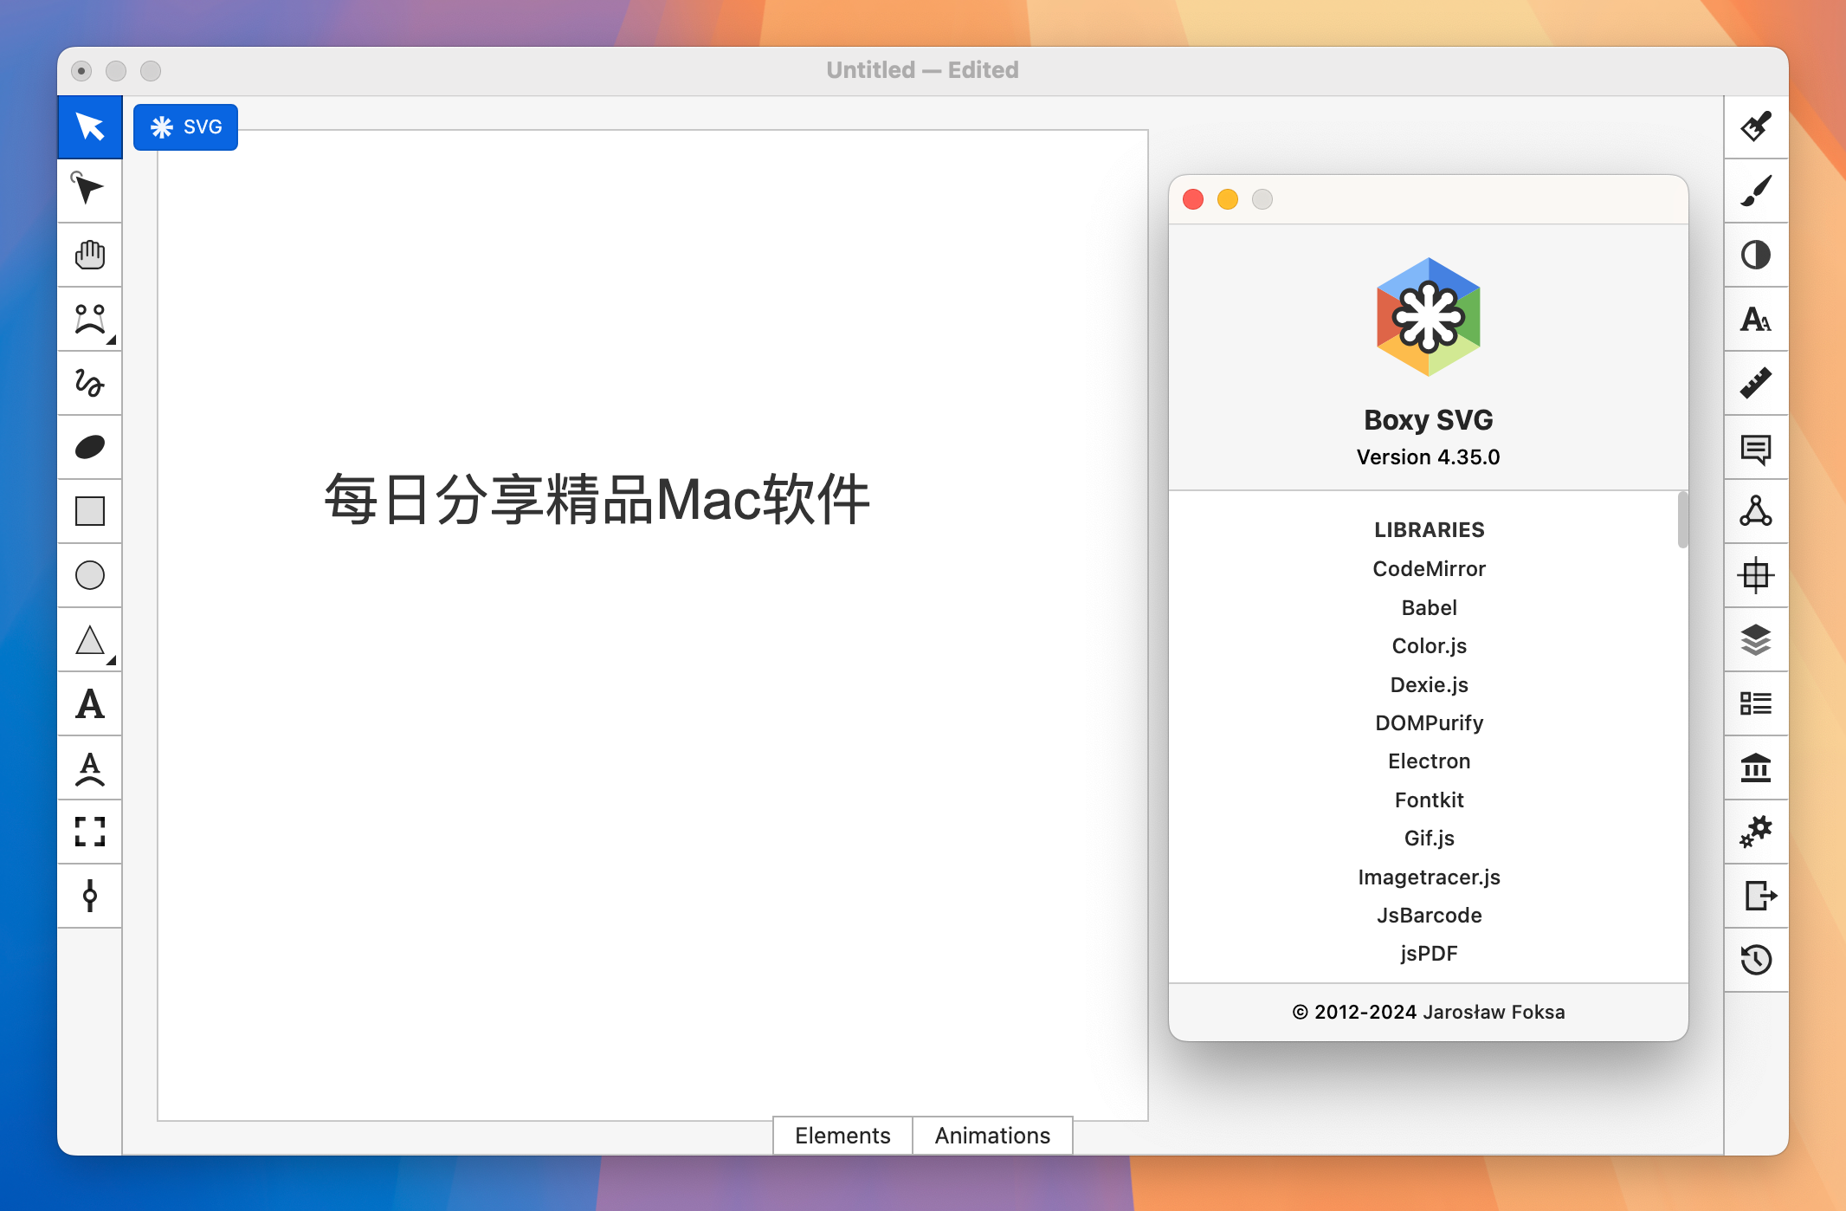
Task: Open the Fill paint panel
Action: (x=1756, y=126)
